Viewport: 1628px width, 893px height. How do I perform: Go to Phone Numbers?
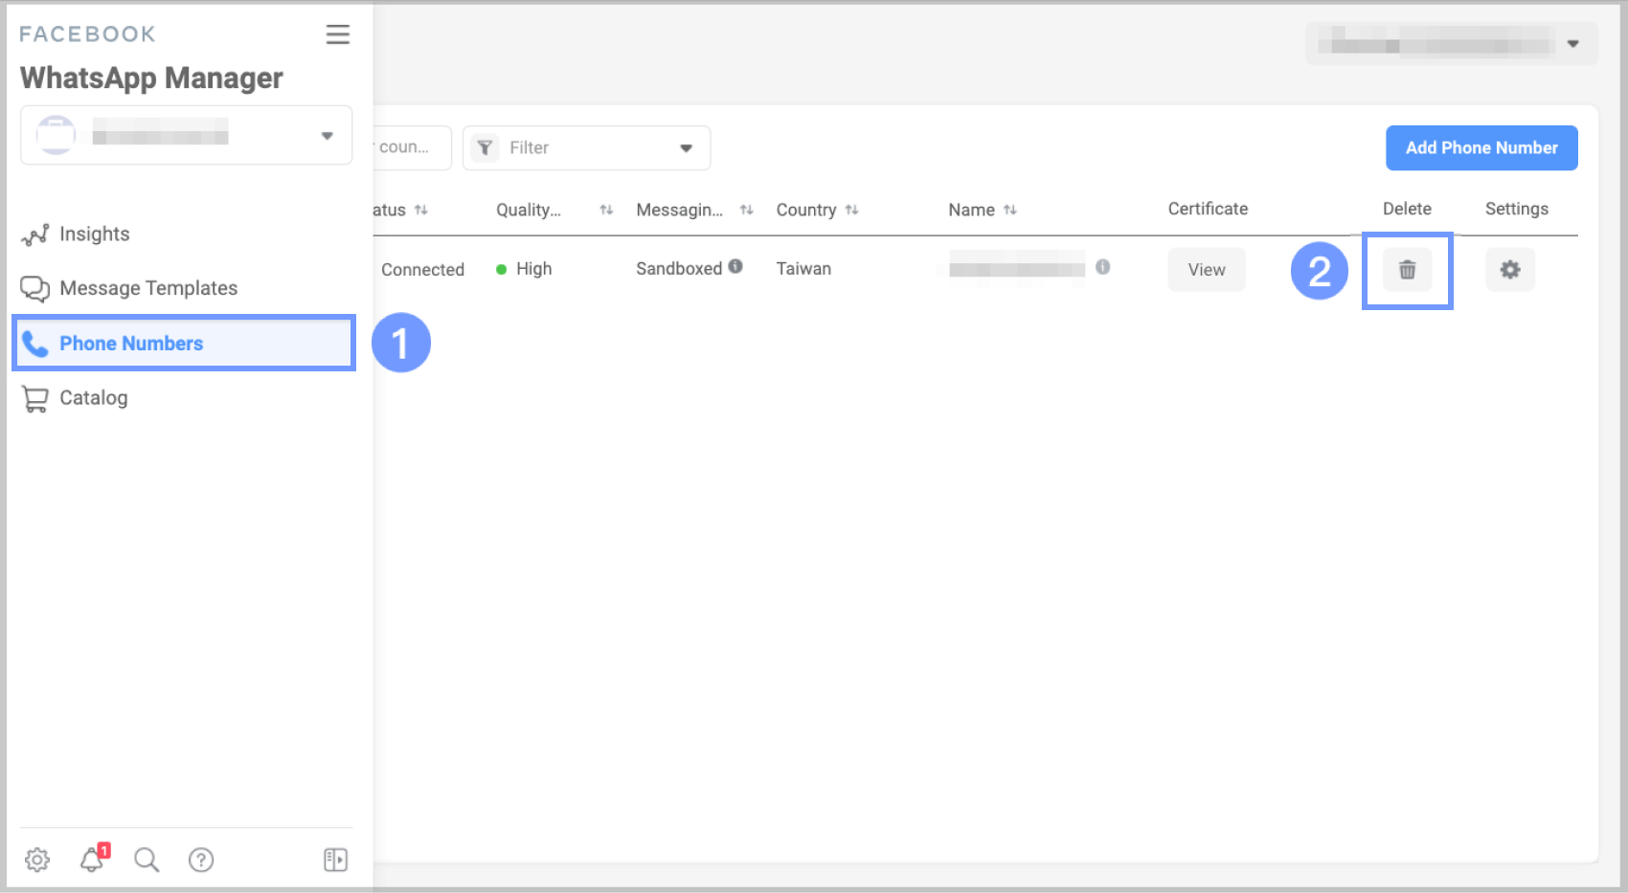point(184,343)
